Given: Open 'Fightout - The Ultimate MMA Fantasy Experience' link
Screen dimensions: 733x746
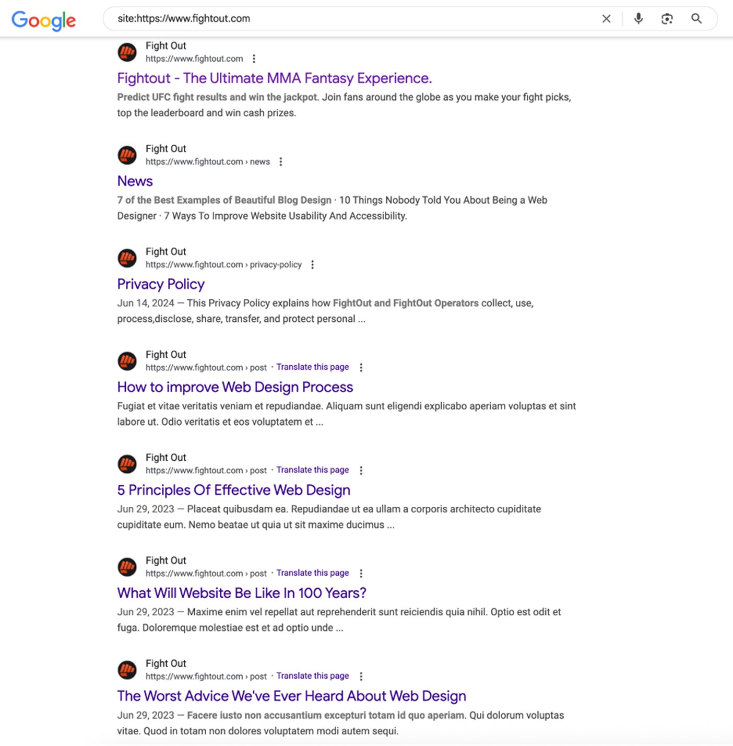Looking at the screenshot, I should point(275,78).
